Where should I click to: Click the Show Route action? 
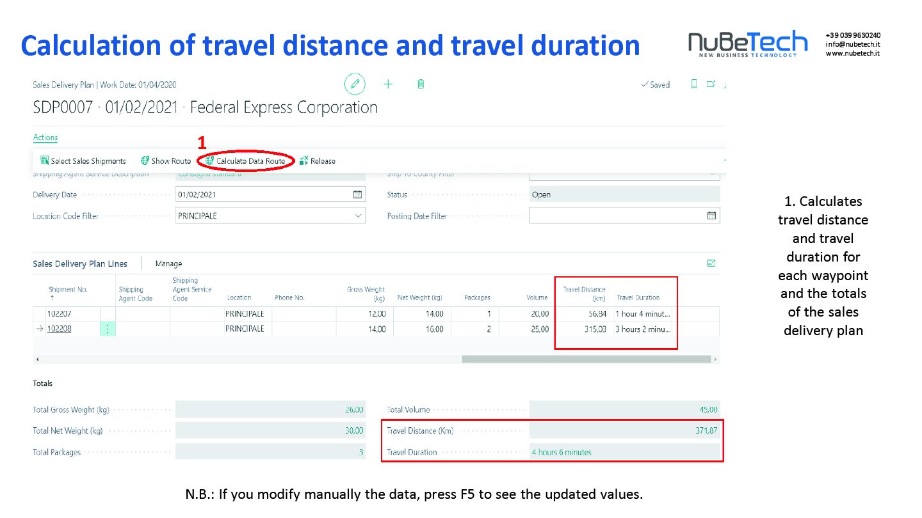click(x=166, y=161)
